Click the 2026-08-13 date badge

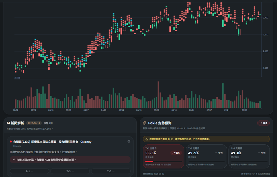(x=34, y=123)
